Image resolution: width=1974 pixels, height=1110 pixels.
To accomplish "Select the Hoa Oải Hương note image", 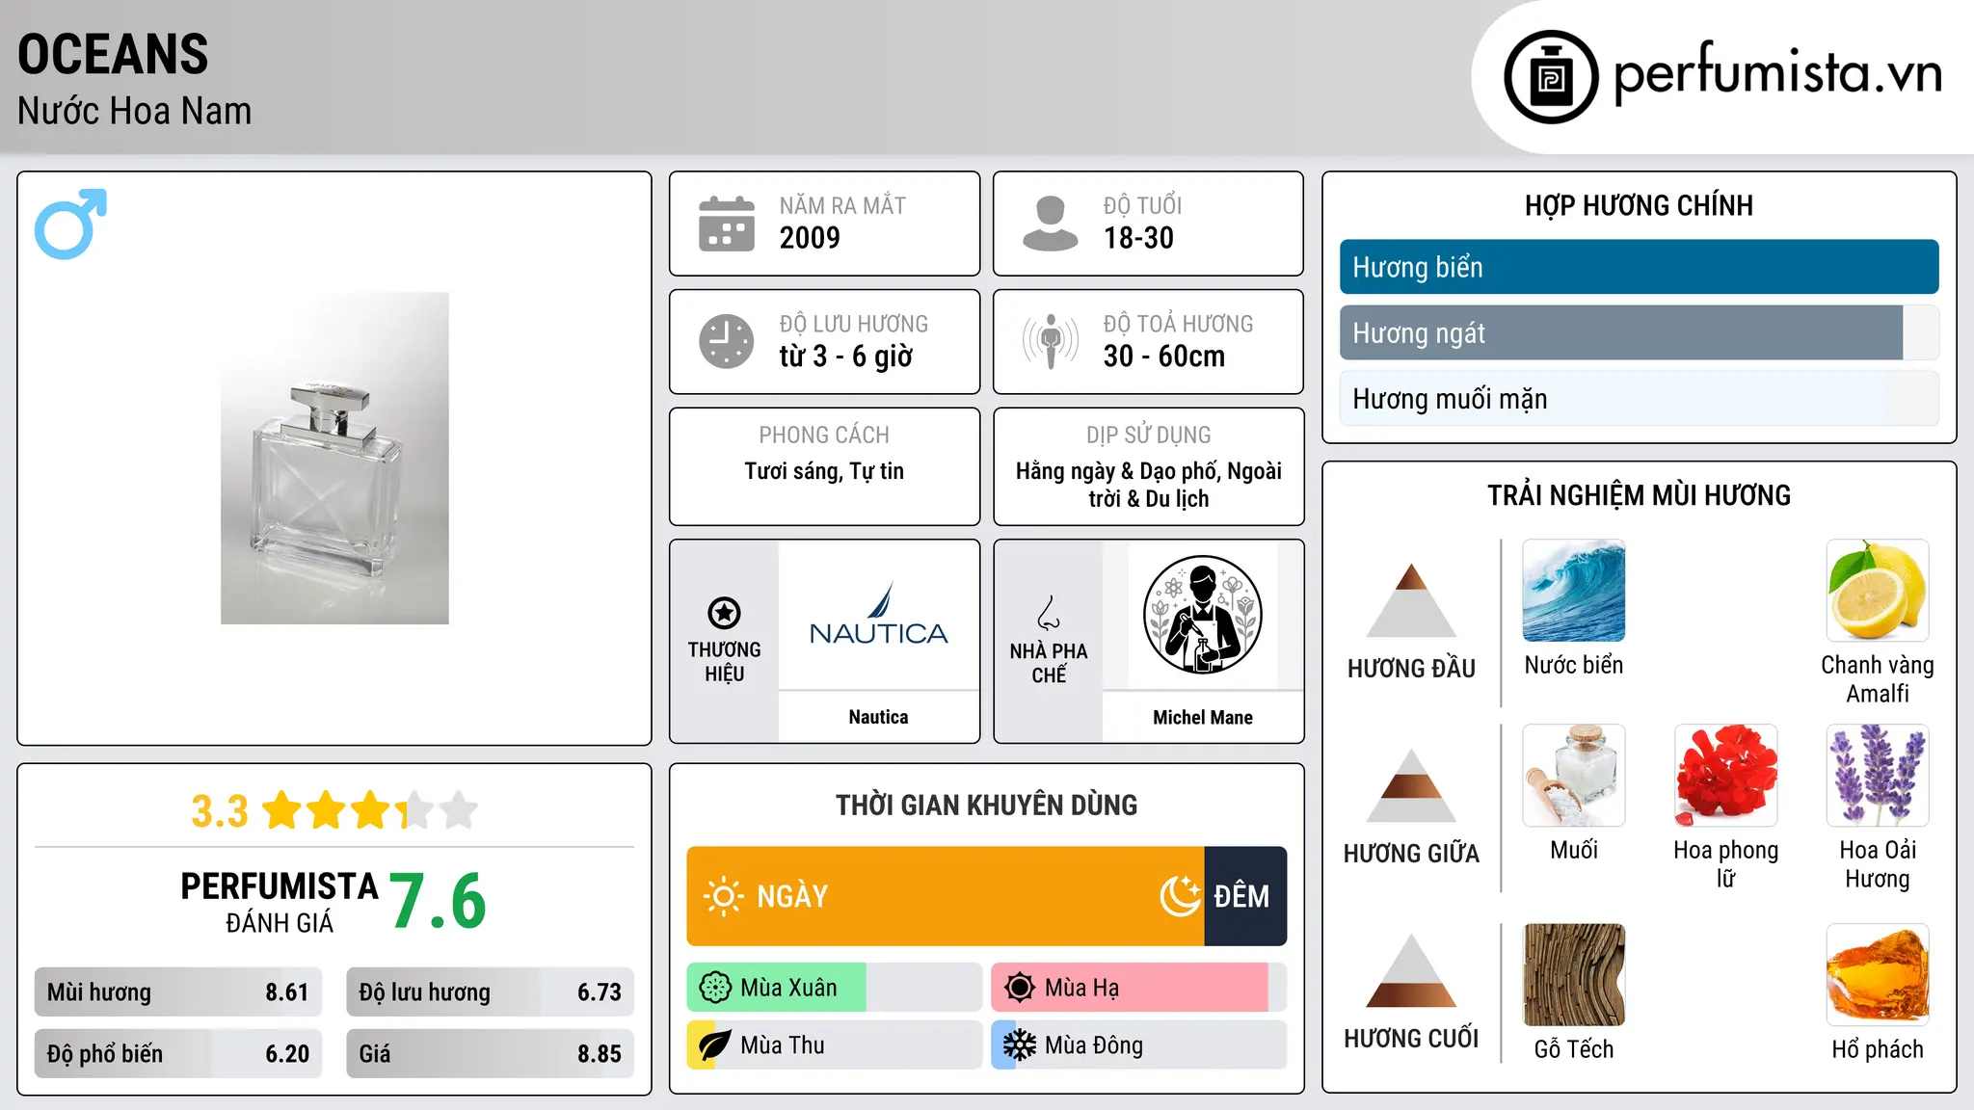I will click(x=1878, y=776).
